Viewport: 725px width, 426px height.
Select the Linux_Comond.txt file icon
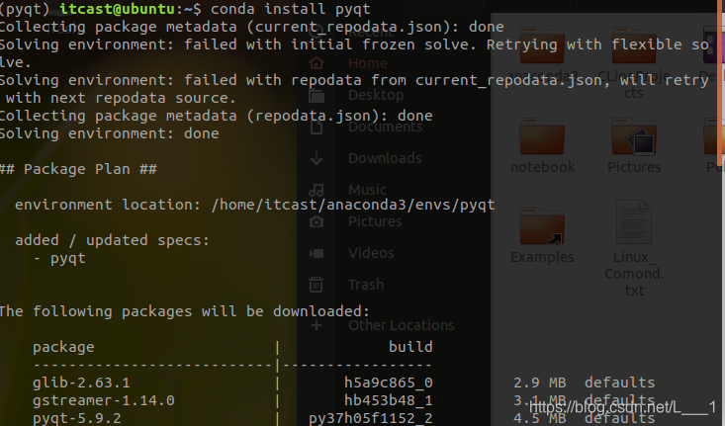point(634,221)
